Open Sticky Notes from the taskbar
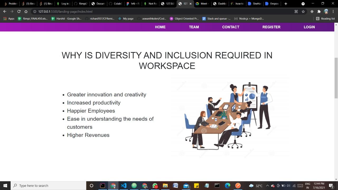The image size is (338, 190). click(x=196, y=186)
